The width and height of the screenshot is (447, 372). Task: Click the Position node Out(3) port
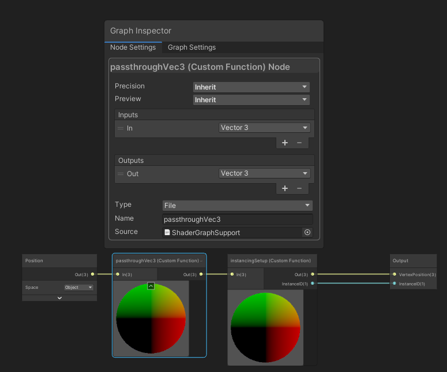[x=93, y=274]
